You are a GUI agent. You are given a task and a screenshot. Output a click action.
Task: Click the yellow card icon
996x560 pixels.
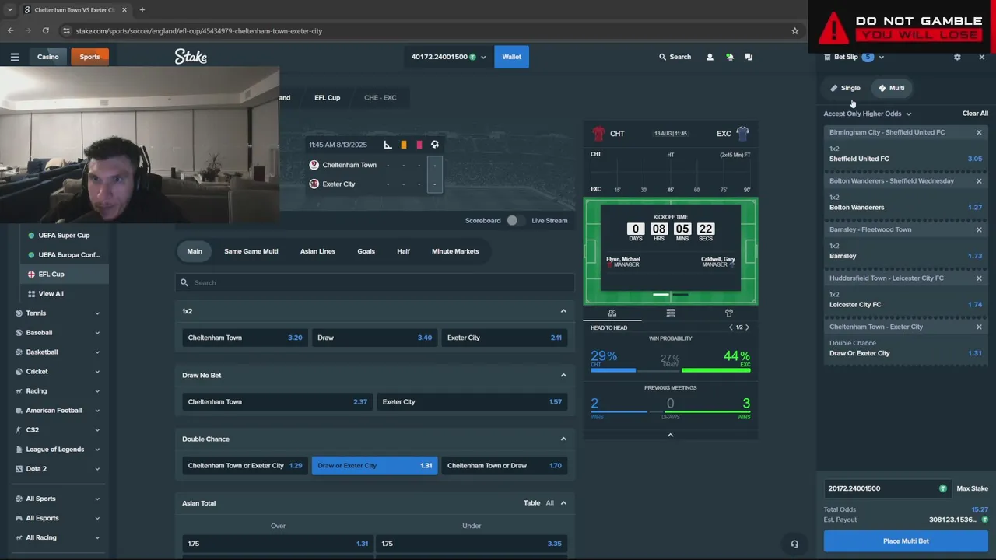pyautogui.click(x=403, y=145)
